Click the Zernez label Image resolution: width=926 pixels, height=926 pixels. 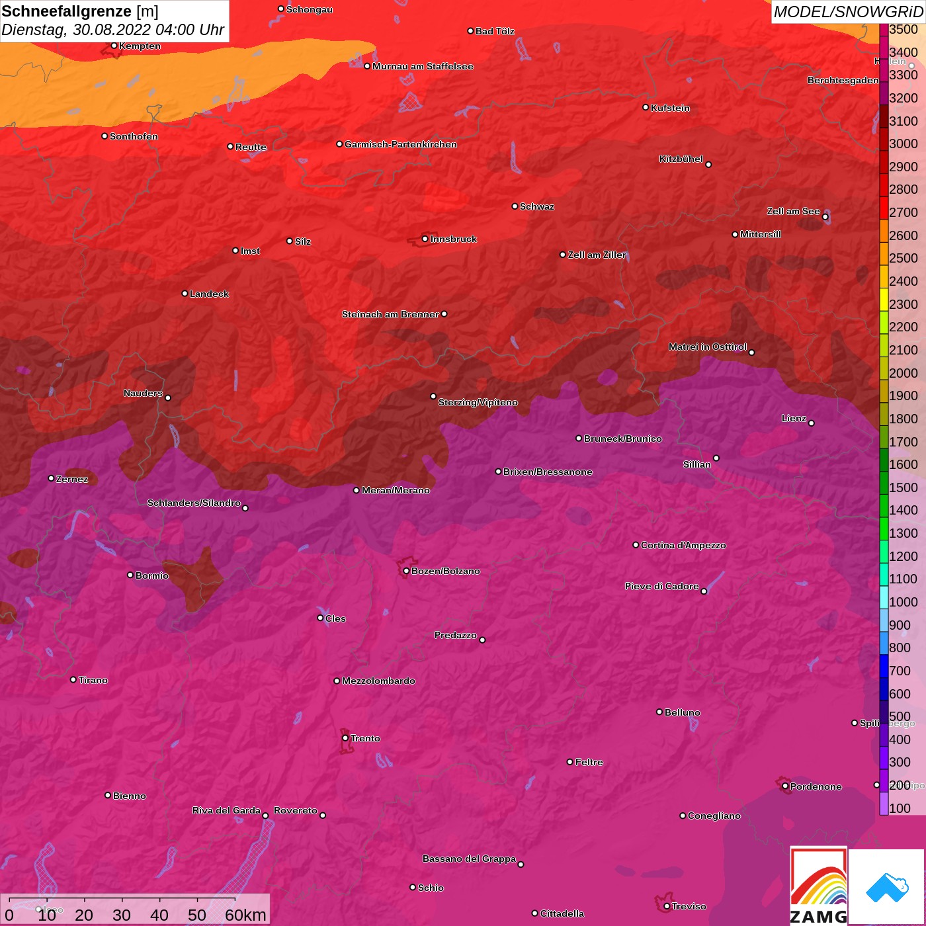pyautogui.click(x=72, y=479)
